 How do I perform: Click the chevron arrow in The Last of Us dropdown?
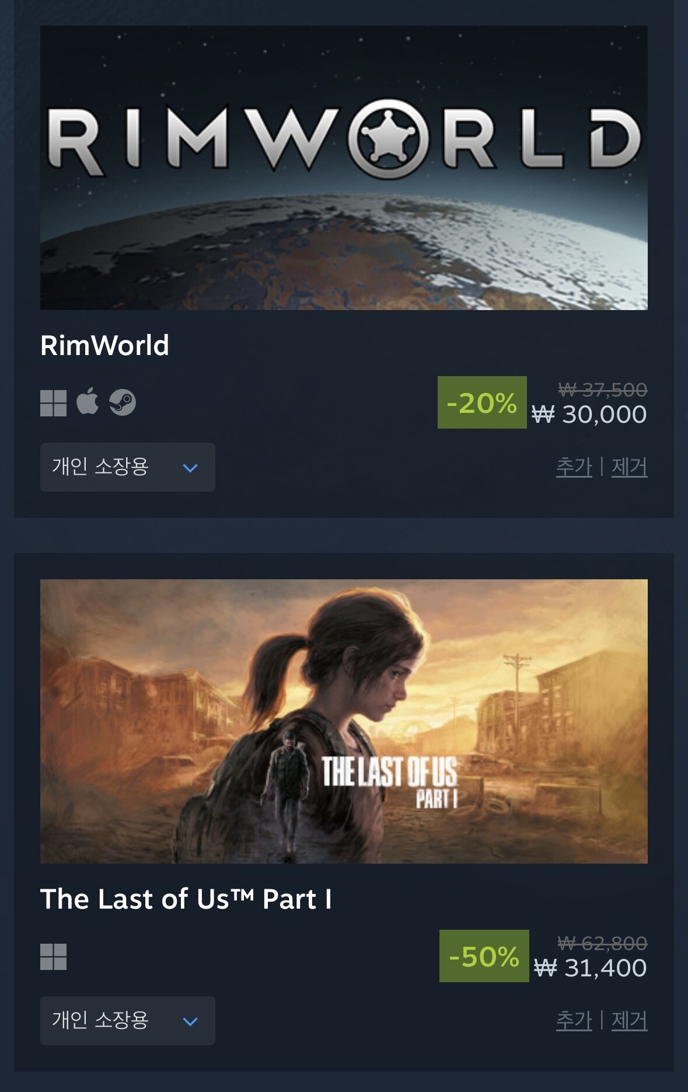190,1021
